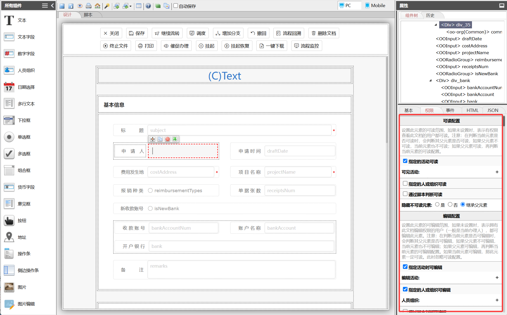Enable the 自动保存 checkbox
This screenshot has width=507, height=315.
(x=176, y=6)
